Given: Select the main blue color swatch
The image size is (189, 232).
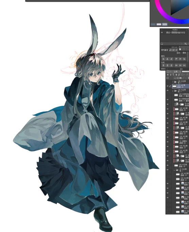Looking at the screenshot, I should coord(153,24).
